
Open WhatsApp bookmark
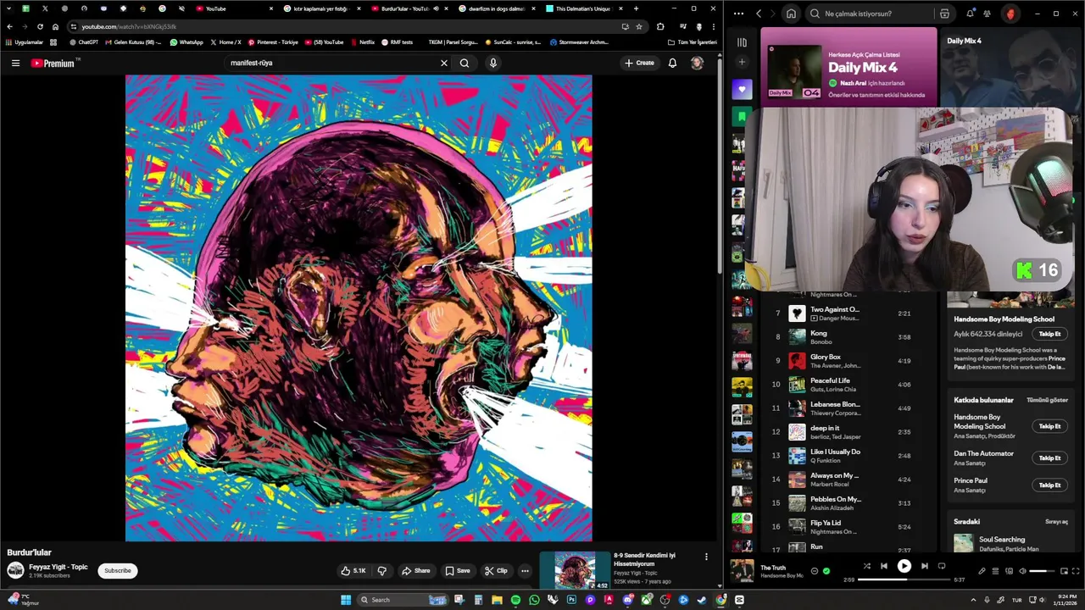186,42
